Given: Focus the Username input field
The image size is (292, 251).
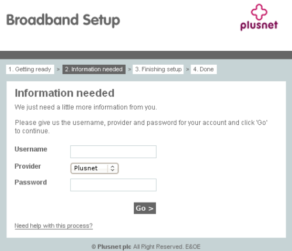Looking at the screenshot, I should [113, 152].
